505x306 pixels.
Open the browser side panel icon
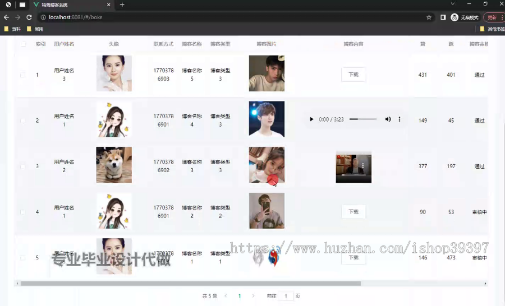click(443, 17)
